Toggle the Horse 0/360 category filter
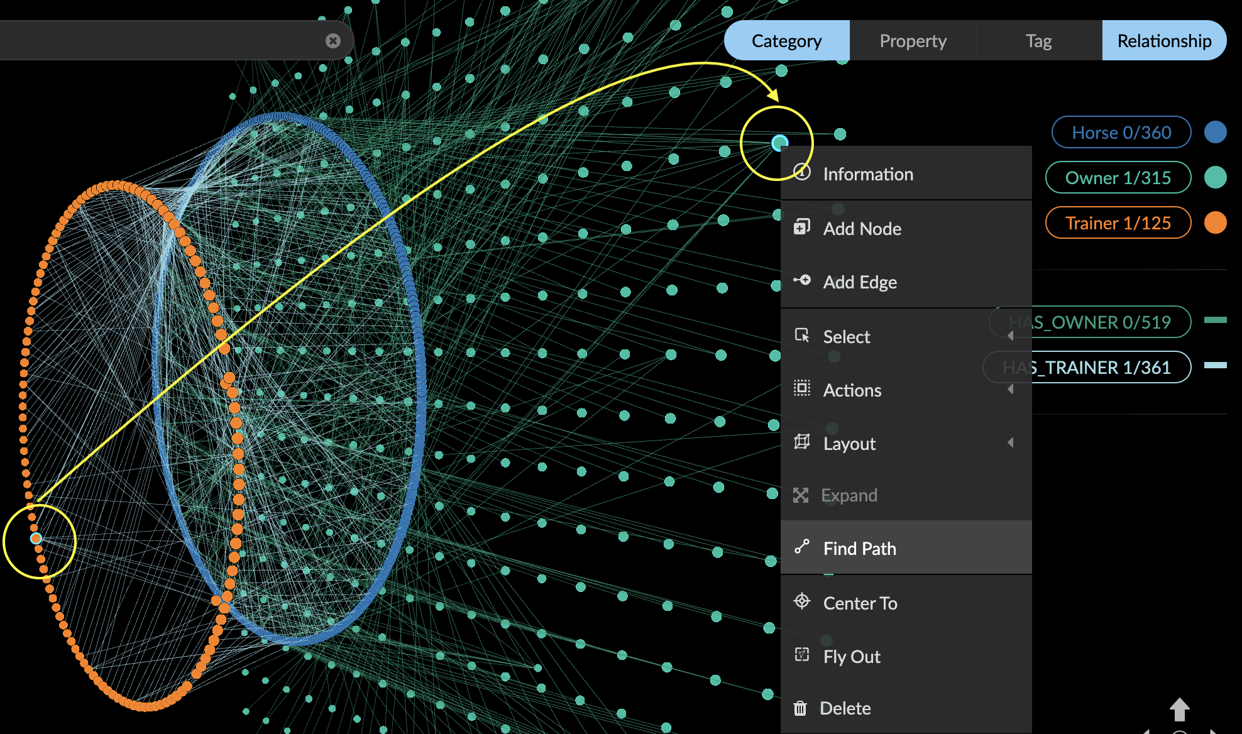Screen dimensions: 1242x734 pos(1121,133)
